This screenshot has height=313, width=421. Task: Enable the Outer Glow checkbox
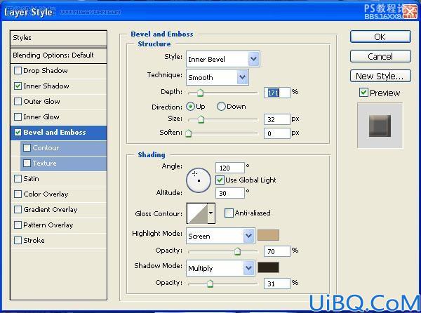[18, 102]
